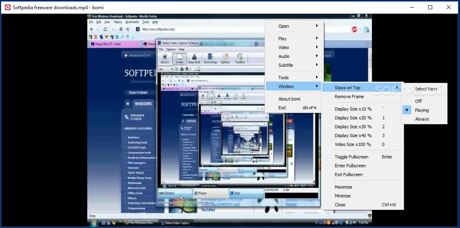This screenshot has width=460, height=228.
Task: Click the bomi app icon in title bar
Action: tap(8, 7)
